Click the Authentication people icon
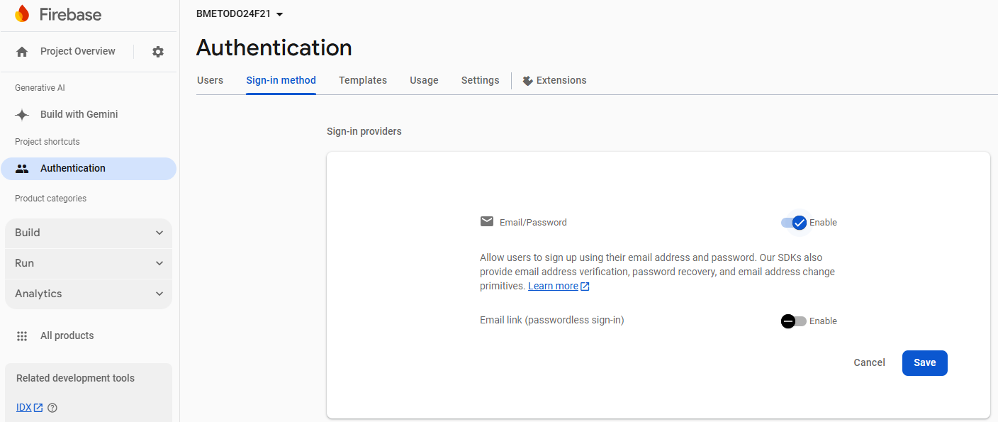Viewport: 998px width, 422px height. tap(22, 169)
